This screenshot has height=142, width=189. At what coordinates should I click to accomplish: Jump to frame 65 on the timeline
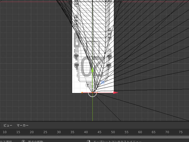(x=154, y=132)
